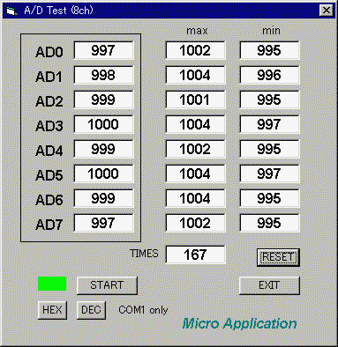Image resolution: width=338 pixels, height=347 pixels.
Task: Click the AD4 channel label
Action: [x=49, y=151]
